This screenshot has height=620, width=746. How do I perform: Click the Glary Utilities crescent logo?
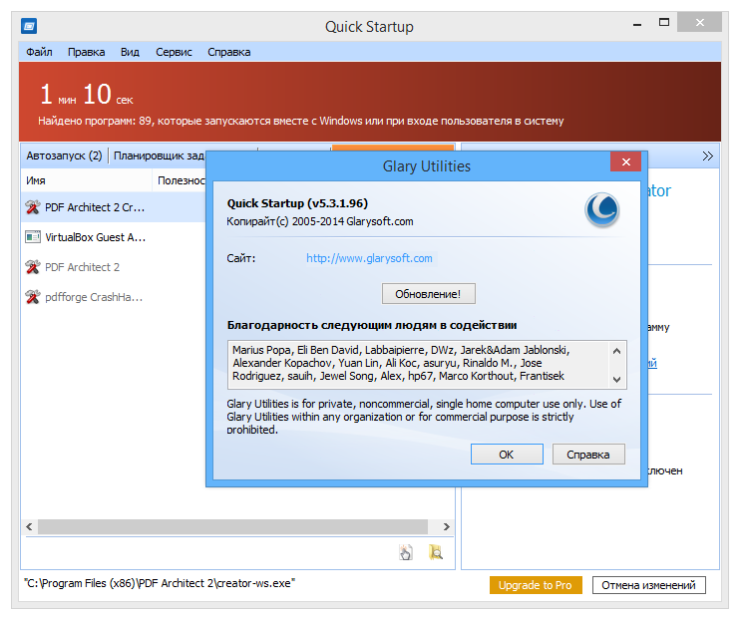[x=601, y=209]
